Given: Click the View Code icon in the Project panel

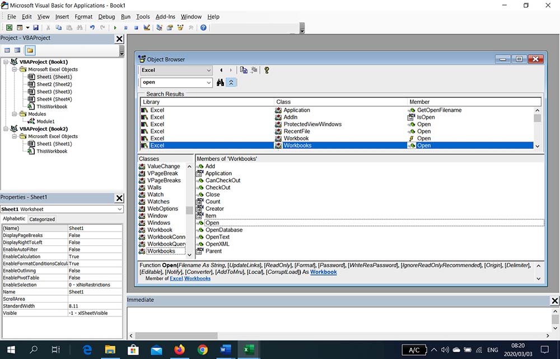Looking at the screenshot, I should (x=7, y=50).
